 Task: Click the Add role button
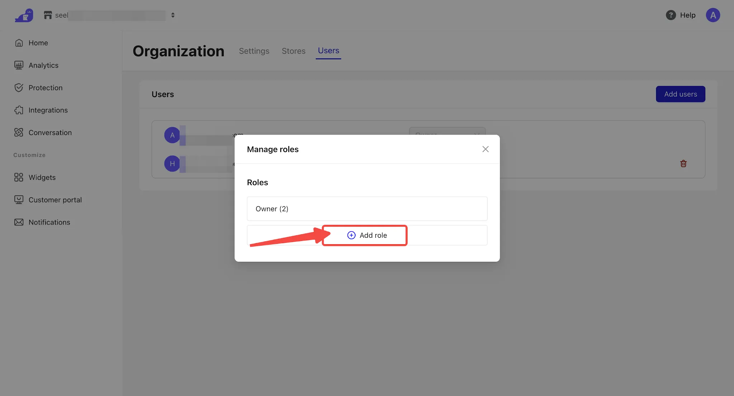click(367, 235)
